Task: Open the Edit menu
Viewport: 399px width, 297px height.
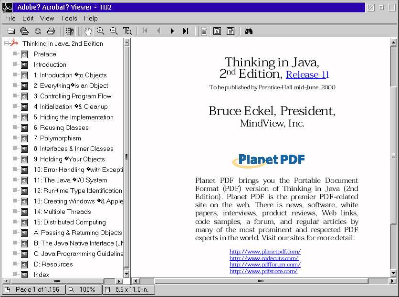Action: [28, 18]
